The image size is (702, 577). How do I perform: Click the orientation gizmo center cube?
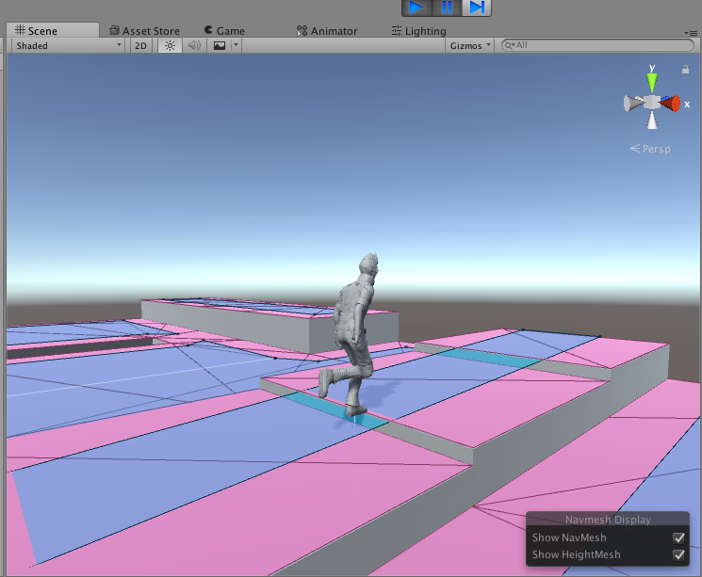[652, 103]
